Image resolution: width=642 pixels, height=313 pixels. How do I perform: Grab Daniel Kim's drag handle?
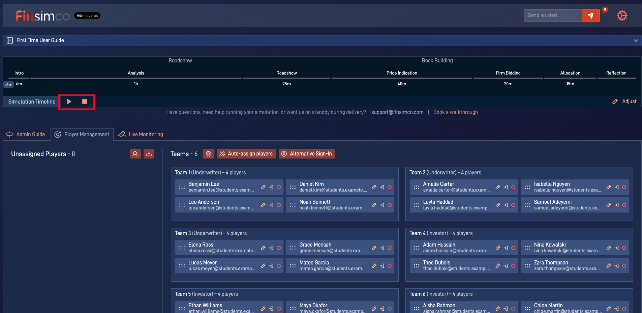293,187
